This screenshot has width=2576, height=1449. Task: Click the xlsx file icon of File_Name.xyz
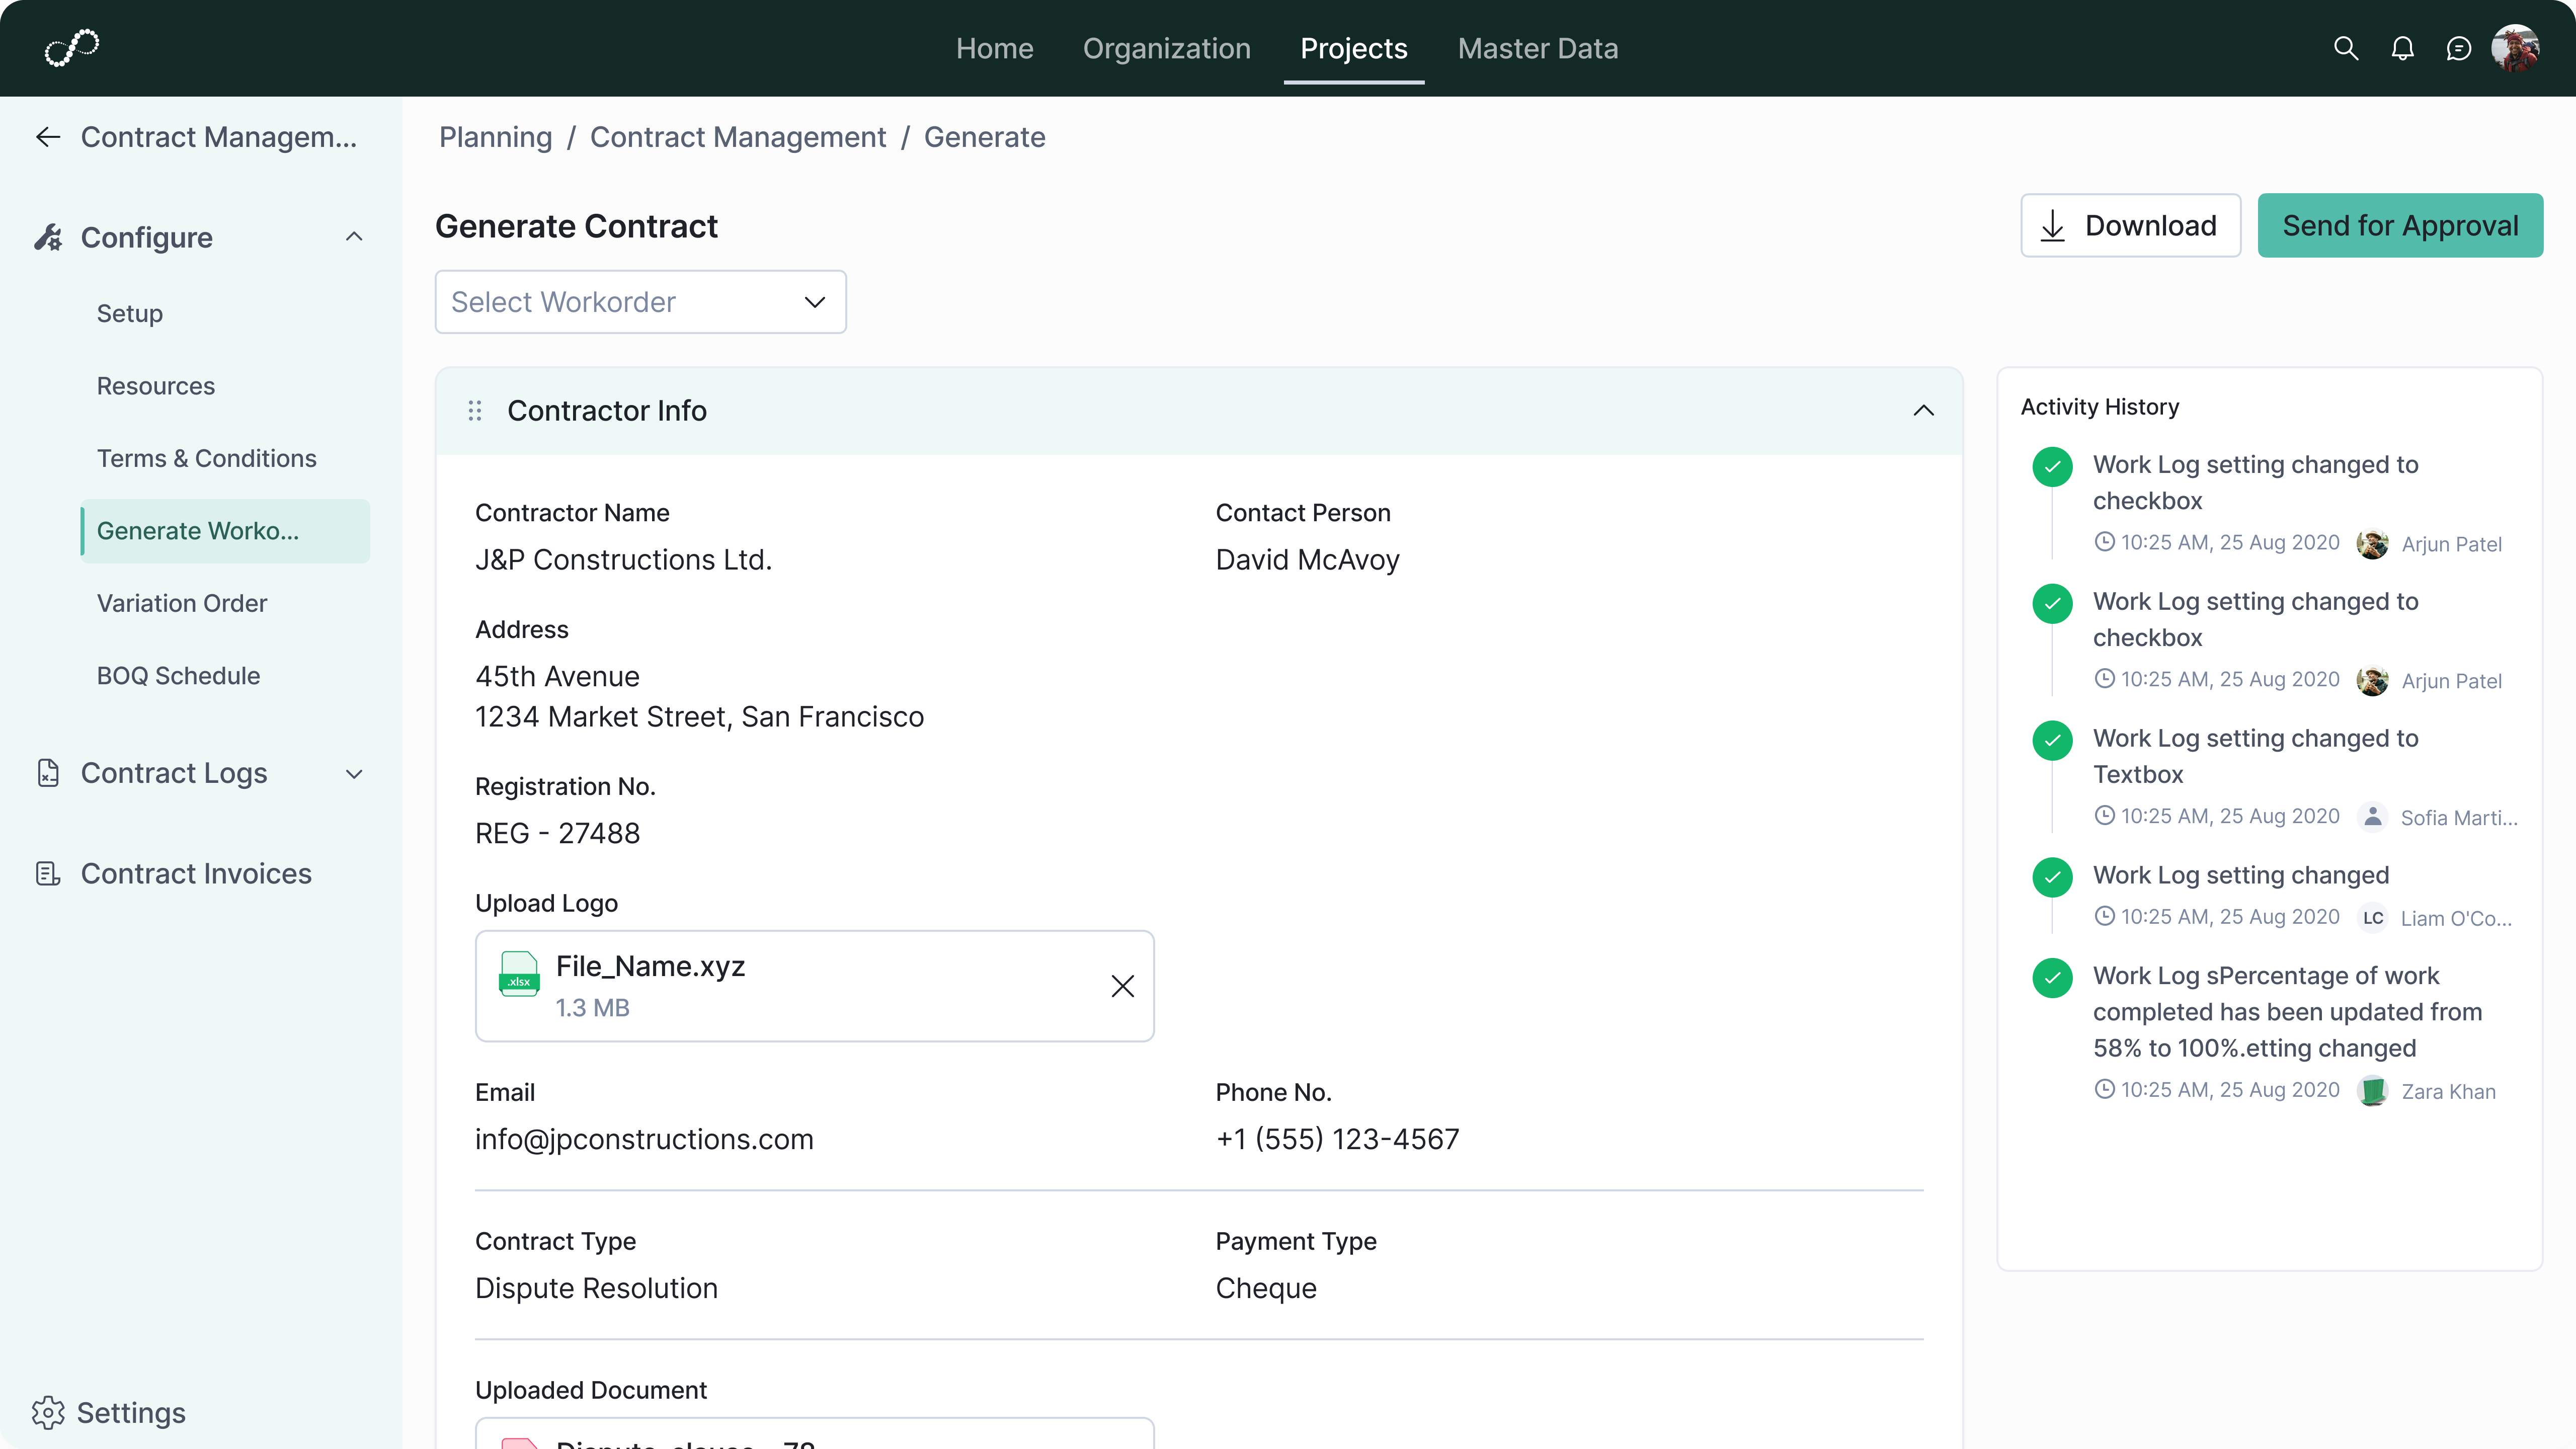519,973
